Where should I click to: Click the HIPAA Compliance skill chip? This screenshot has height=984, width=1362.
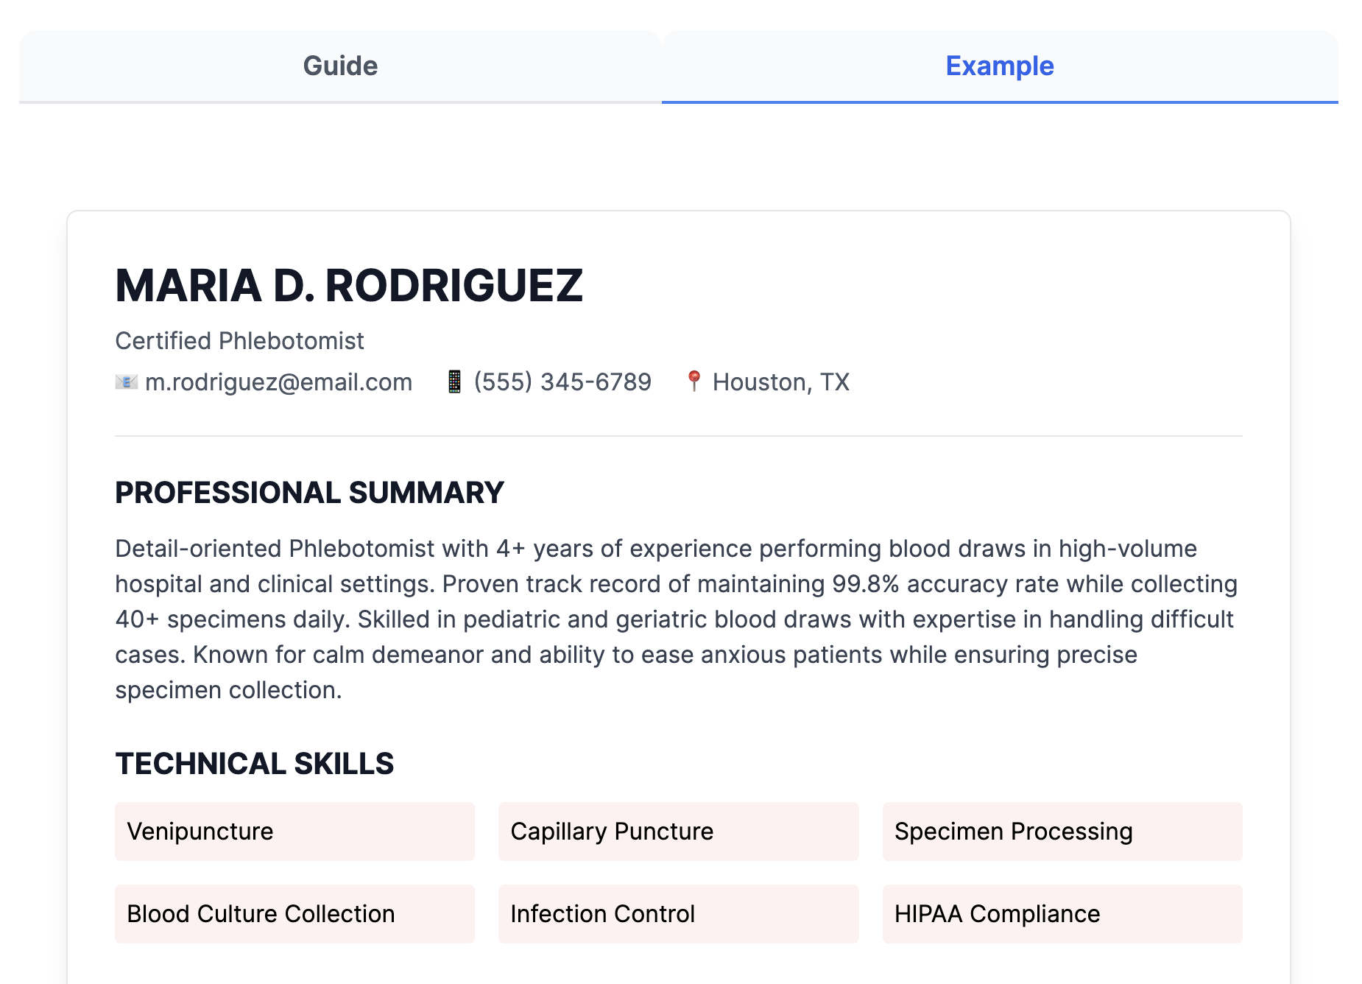pyautogui.click(x=1062, y=914)
